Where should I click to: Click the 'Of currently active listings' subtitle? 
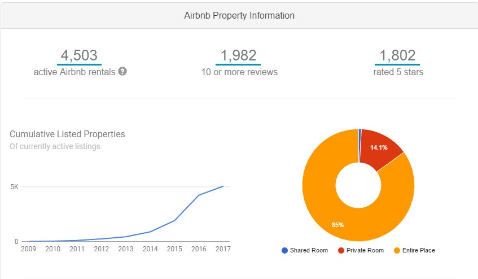55,146
